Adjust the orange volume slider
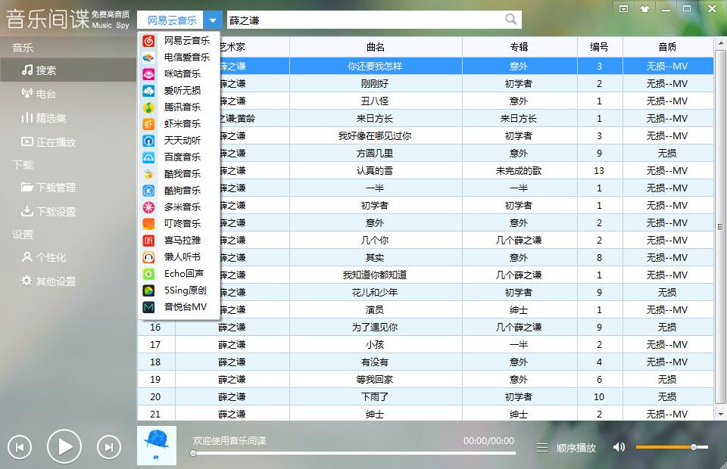 pos(672,447)
